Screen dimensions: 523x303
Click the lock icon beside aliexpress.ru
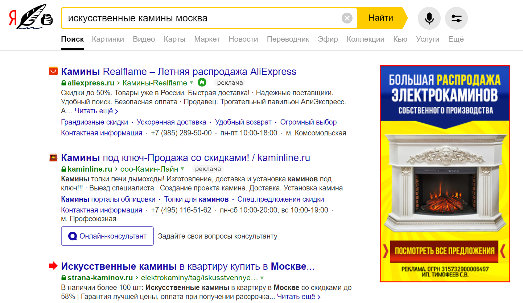coord(64,83)
